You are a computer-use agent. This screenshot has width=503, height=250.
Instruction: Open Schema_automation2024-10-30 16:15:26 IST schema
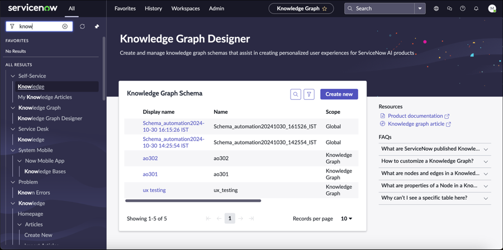coord(174,127)
